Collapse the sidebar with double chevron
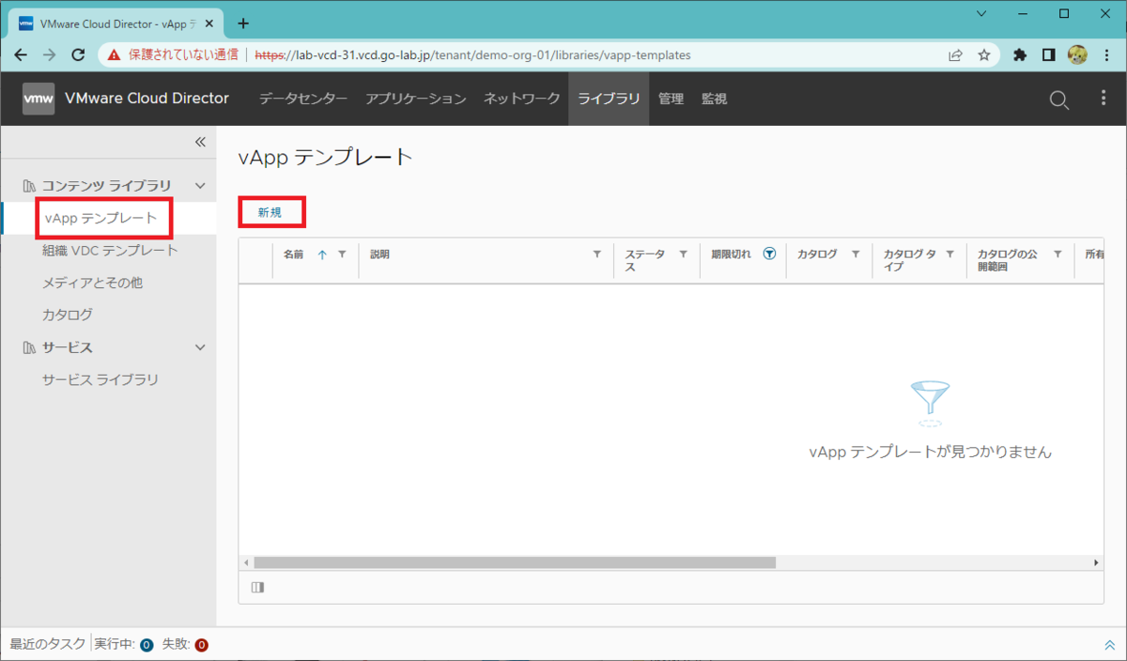Screen dimensions: 1127x661 pyautogui.click(x=200, y=142)
